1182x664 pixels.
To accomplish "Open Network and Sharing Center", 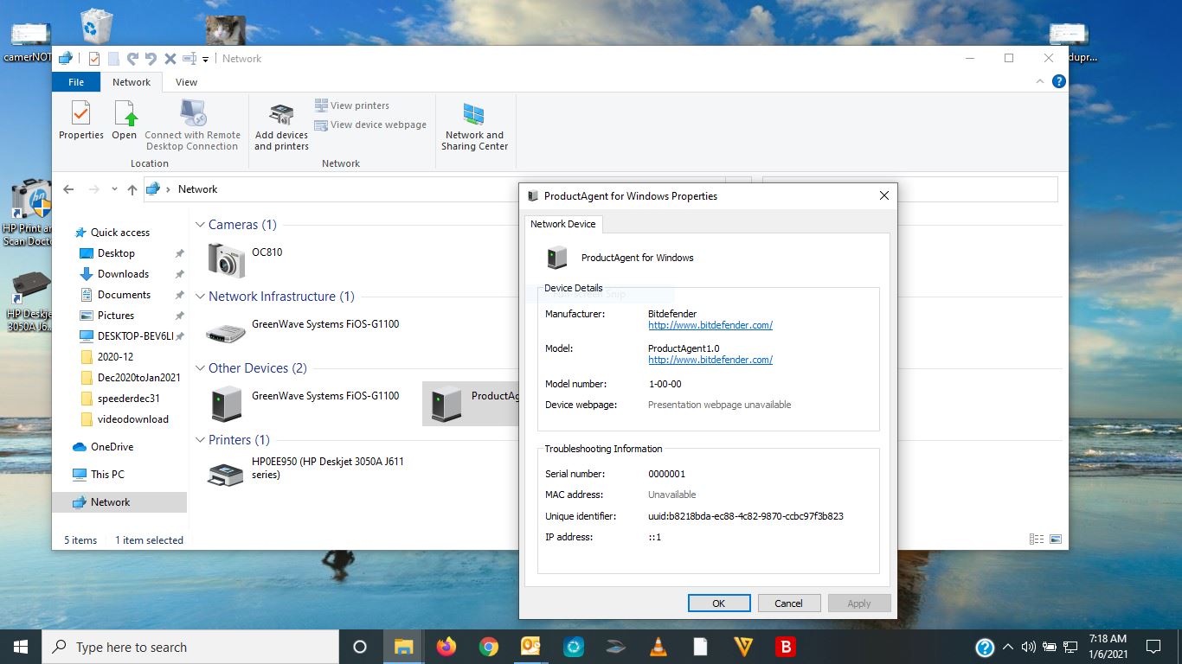I will pos(474,127).
